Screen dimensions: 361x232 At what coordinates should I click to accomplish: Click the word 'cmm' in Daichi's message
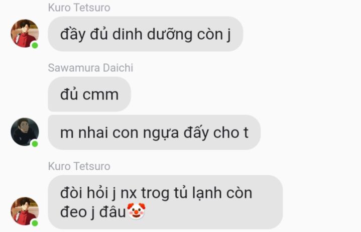(x=100, y=95)
